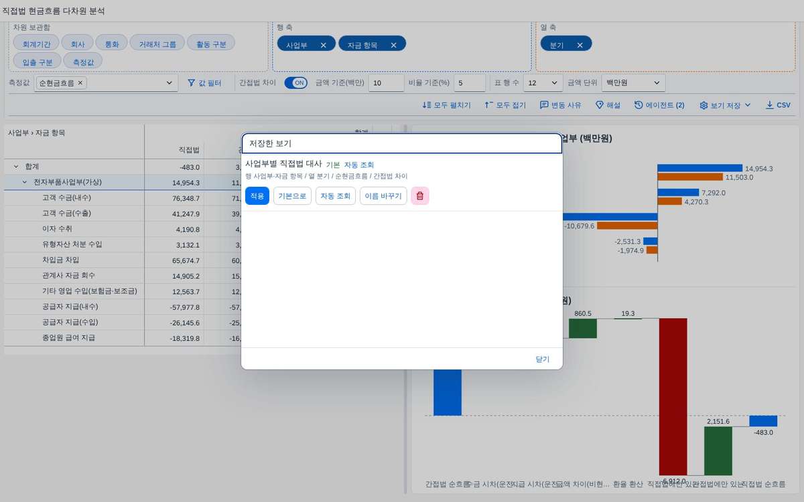Click 모두 펼치기 expand all
The width and height of the screenshot is (804, 502).
(447, 105)
